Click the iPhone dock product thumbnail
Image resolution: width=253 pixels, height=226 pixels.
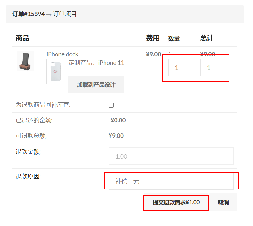tap(25, 61)
